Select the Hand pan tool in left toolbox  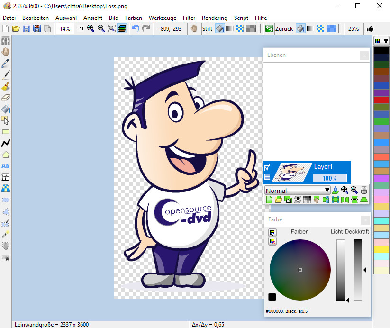point(6,52)
